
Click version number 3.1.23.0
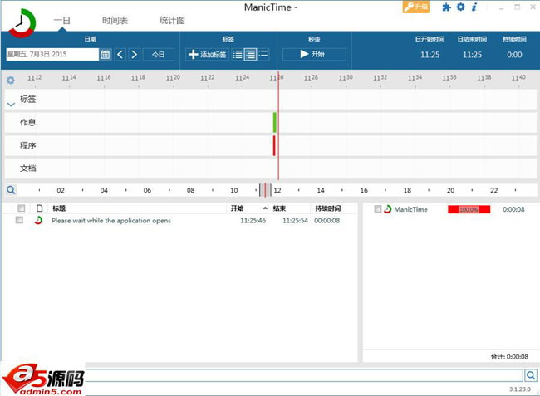point(520,389)
